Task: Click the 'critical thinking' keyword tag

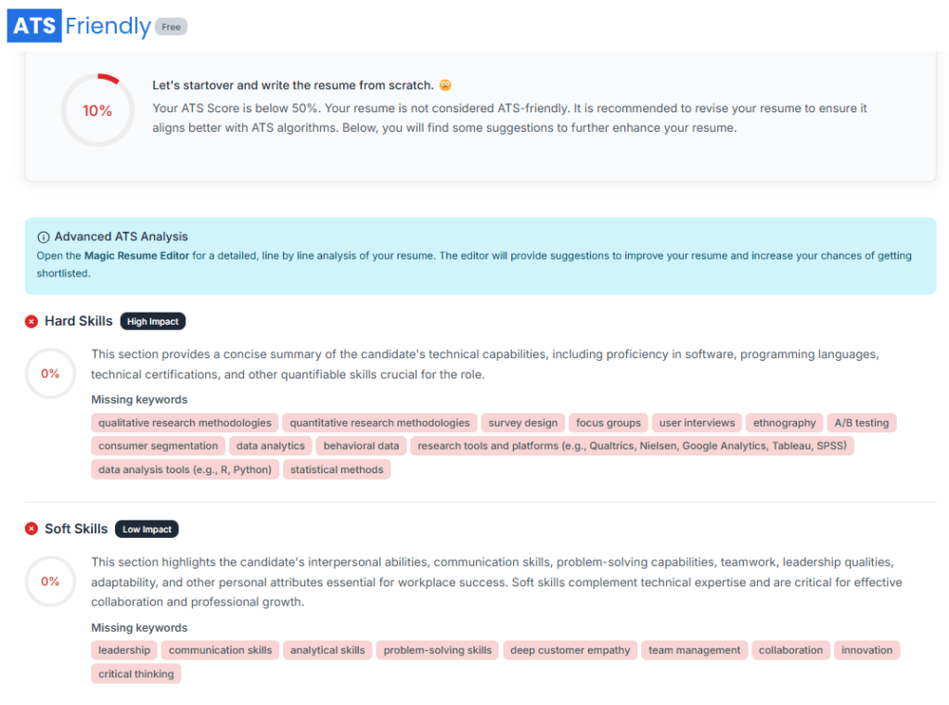Action: click(136, 674)
